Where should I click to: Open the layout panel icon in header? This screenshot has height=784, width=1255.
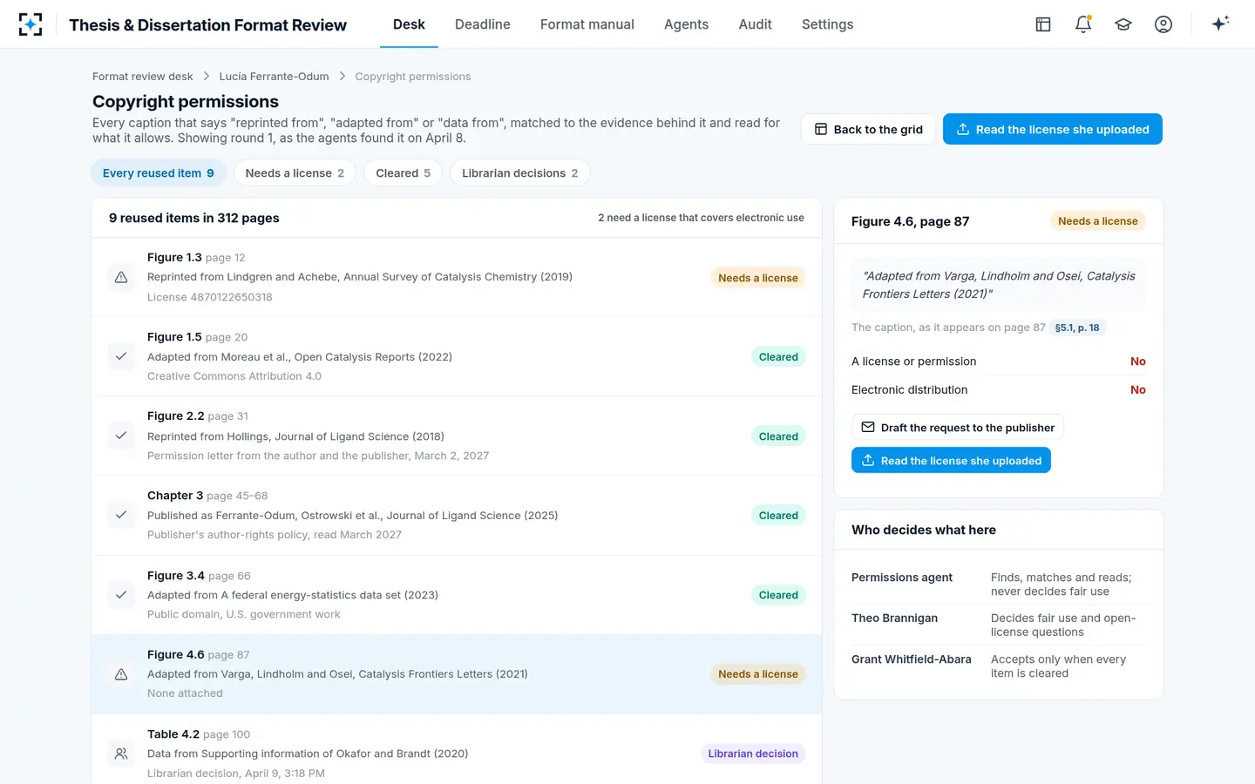pos(1043,24)
